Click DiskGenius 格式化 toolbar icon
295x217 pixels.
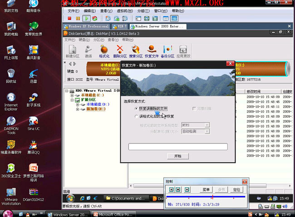[x=104, y=51]
